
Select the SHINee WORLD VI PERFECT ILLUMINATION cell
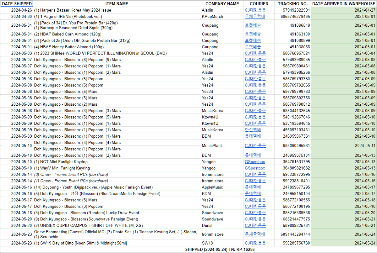click(x=117, y=53)
